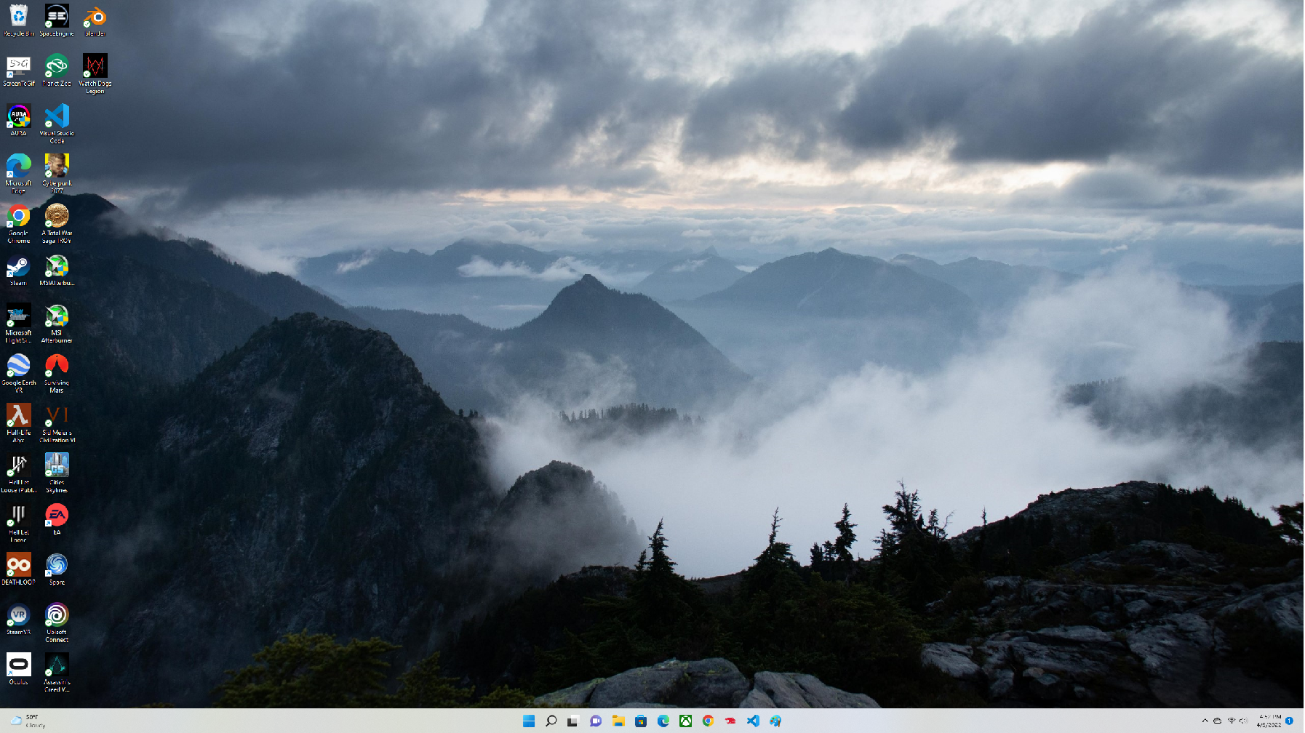Open File Explorer from the taskbar
Screen dimensions: 1305x733
point(618,721)
